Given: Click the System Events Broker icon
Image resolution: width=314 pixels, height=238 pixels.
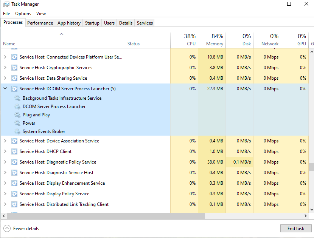Looking at the screenshot, I should tap(17, 131).
